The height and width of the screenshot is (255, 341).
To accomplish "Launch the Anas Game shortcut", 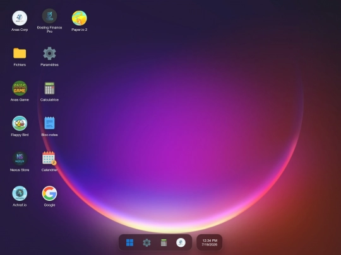I will coord(20,88).
